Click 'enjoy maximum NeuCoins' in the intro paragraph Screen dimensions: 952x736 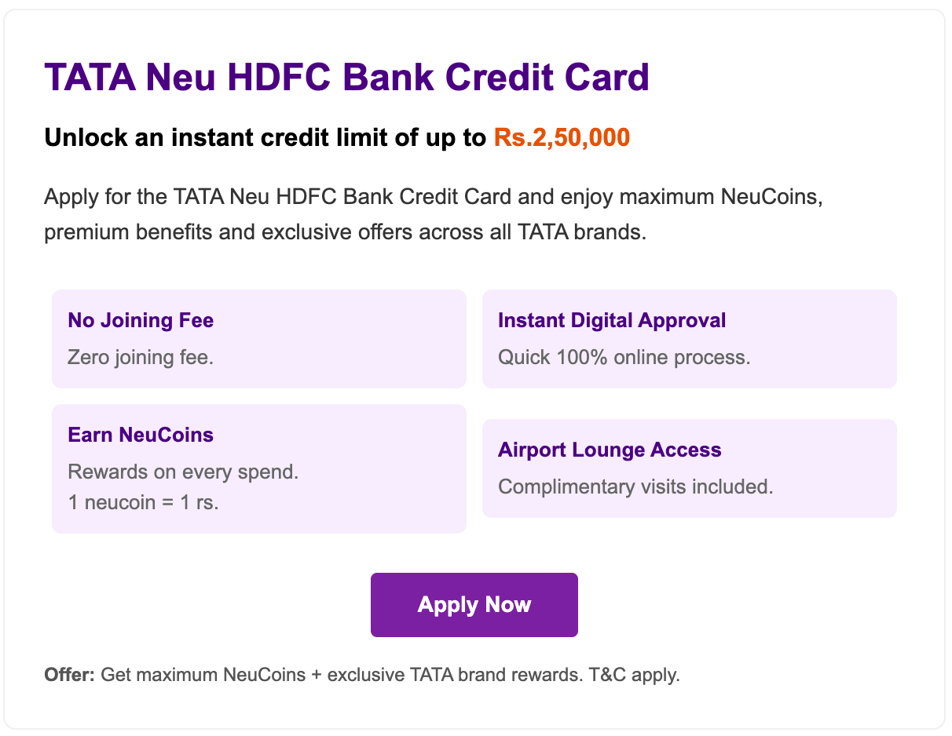[x=691, y=196]
